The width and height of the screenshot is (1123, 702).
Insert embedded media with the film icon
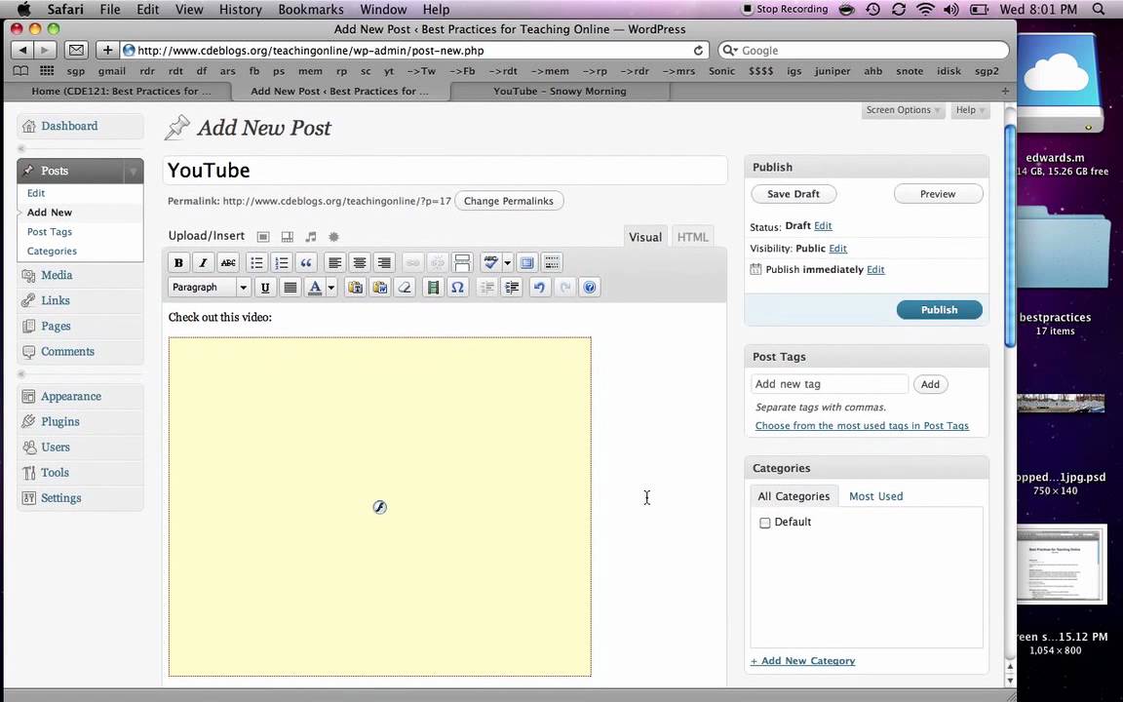pyautogui.click(x=433, y=288)
